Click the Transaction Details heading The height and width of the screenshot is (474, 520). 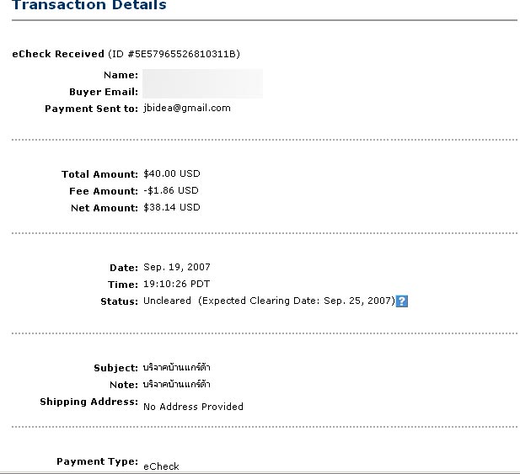tap(89, 5)
